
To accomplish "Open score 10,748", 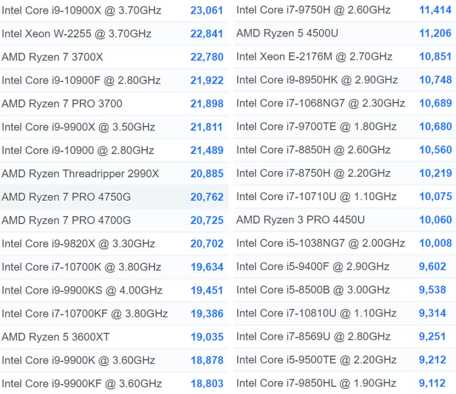I will click(435, 80).
